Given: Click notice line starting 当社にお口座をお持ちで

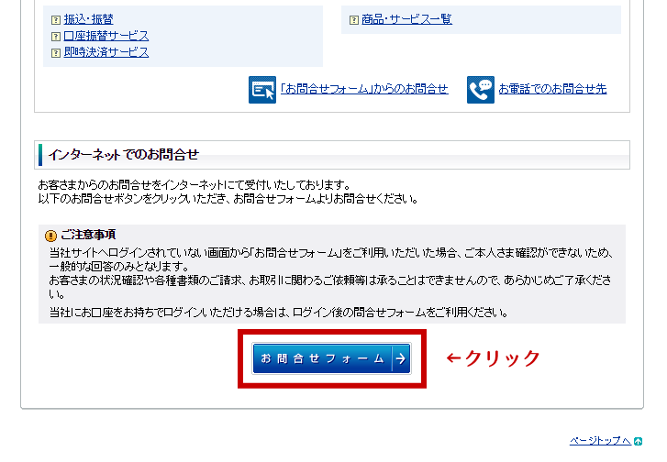Looking at the screenshot, I should (x=279, y=313).
